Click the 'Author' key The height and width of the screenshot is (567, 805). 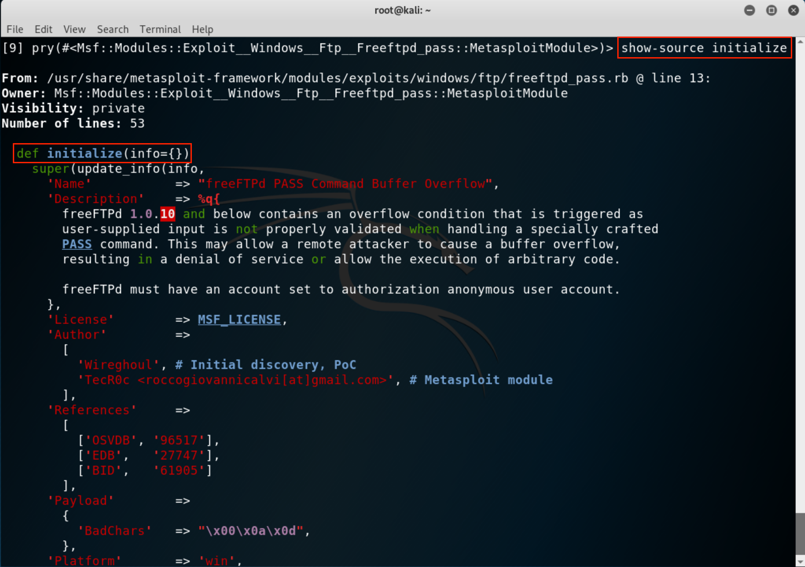click(77, 334)
